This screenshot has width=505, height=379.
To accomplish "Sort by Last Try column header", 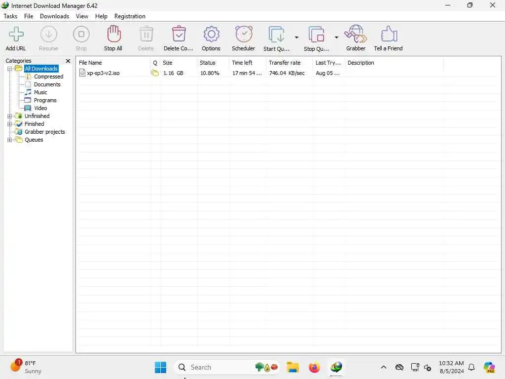I will (329, 63).
